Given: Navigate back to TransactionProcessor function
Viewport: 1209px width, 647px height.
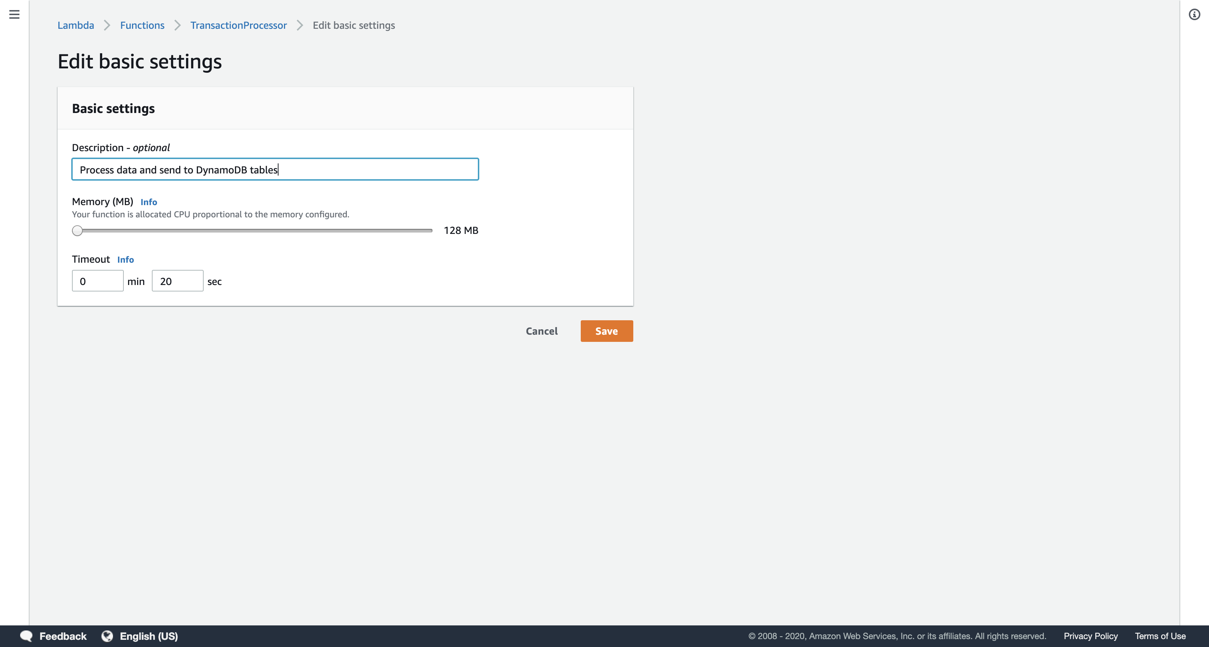Looking at the screenshot, I should (239, 25).
